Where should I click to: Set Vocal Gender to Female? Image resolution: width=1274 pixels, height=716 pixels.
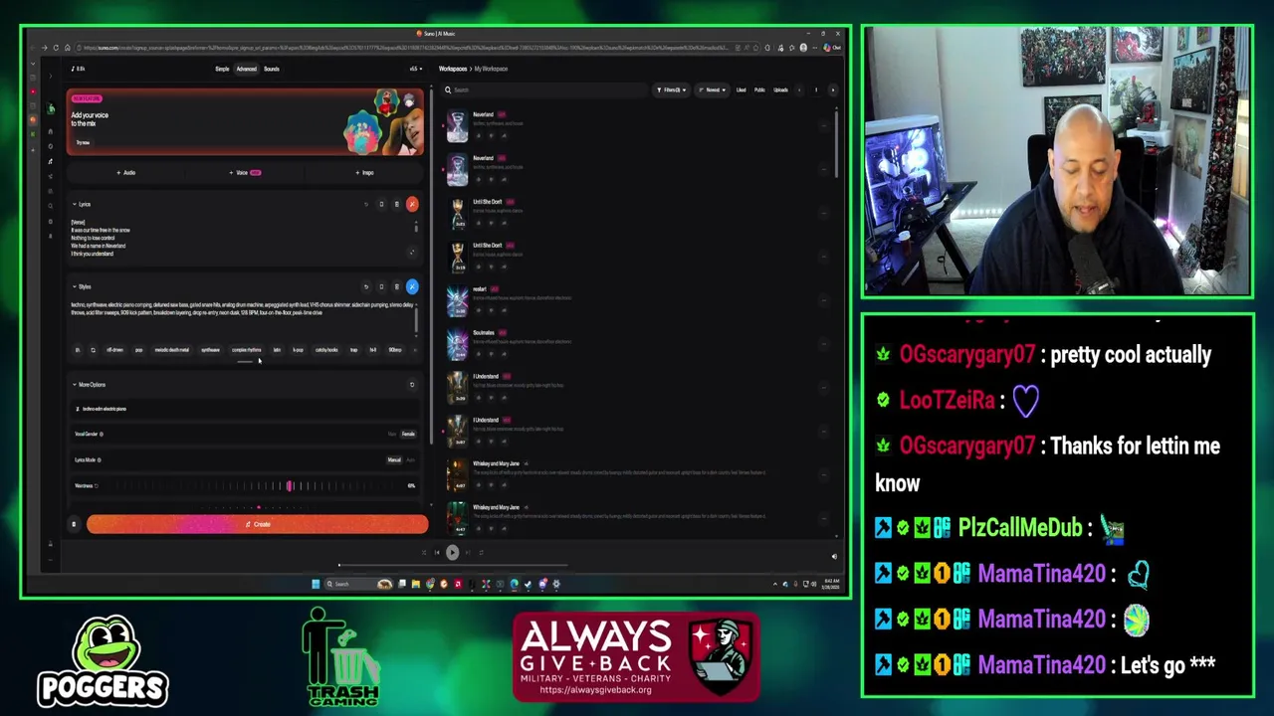click(408, 435)
